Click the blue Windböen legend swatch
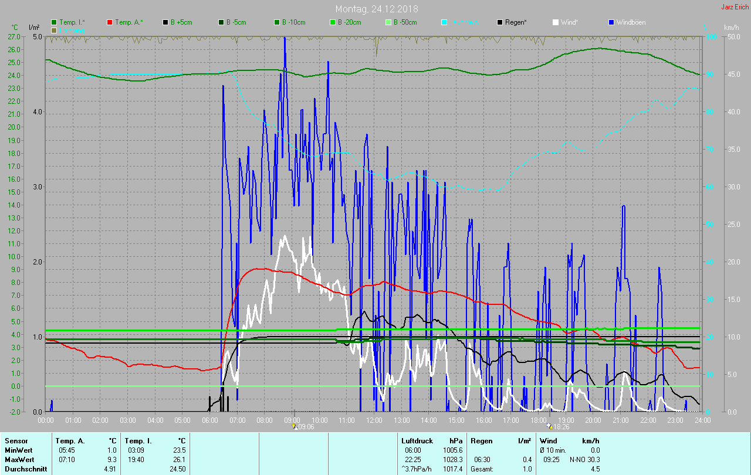 [x=611, y=22]
